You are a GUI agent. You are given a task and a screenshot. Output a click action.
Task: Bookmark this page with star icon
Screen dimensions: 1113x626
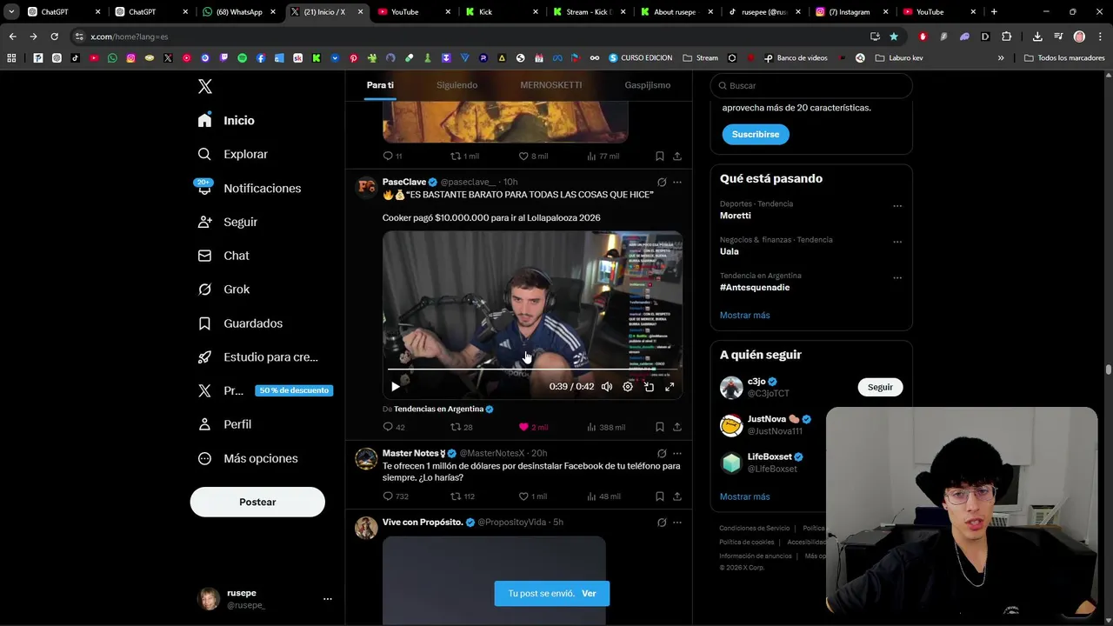coord(894,37)
